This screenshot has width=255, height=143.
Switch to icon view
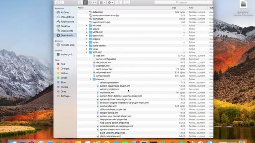[80, 2]
